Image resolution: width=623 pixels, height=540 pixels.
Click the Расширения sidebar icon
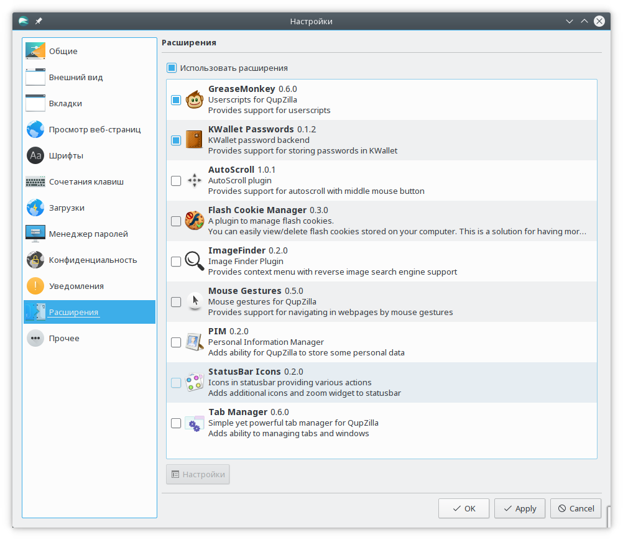coord(35,312)
